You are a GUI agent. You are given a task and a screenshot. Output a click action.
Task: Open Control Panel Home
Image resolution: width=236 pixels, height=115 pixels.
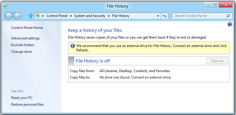click(27, 28)
